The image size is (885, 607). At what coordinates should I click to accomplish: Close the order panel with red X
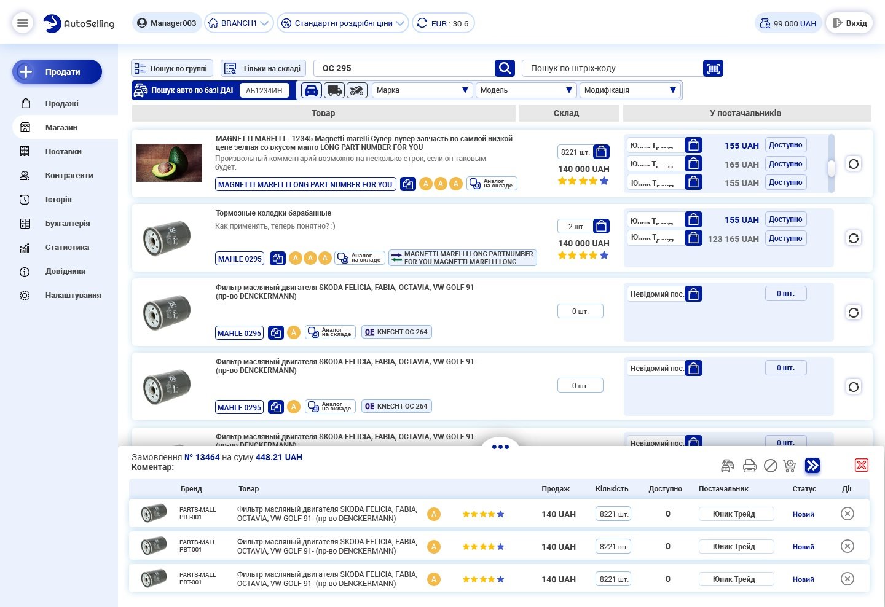(x=862, y=465)
